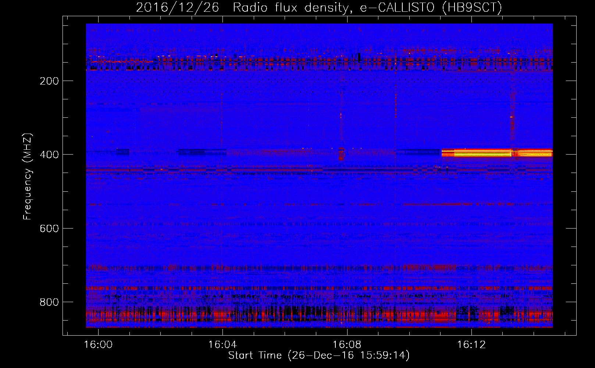Click the "Start Time (26-Dec-16 15:59:14)" axis label
The image size is (595, 368).
coord(319,355)
